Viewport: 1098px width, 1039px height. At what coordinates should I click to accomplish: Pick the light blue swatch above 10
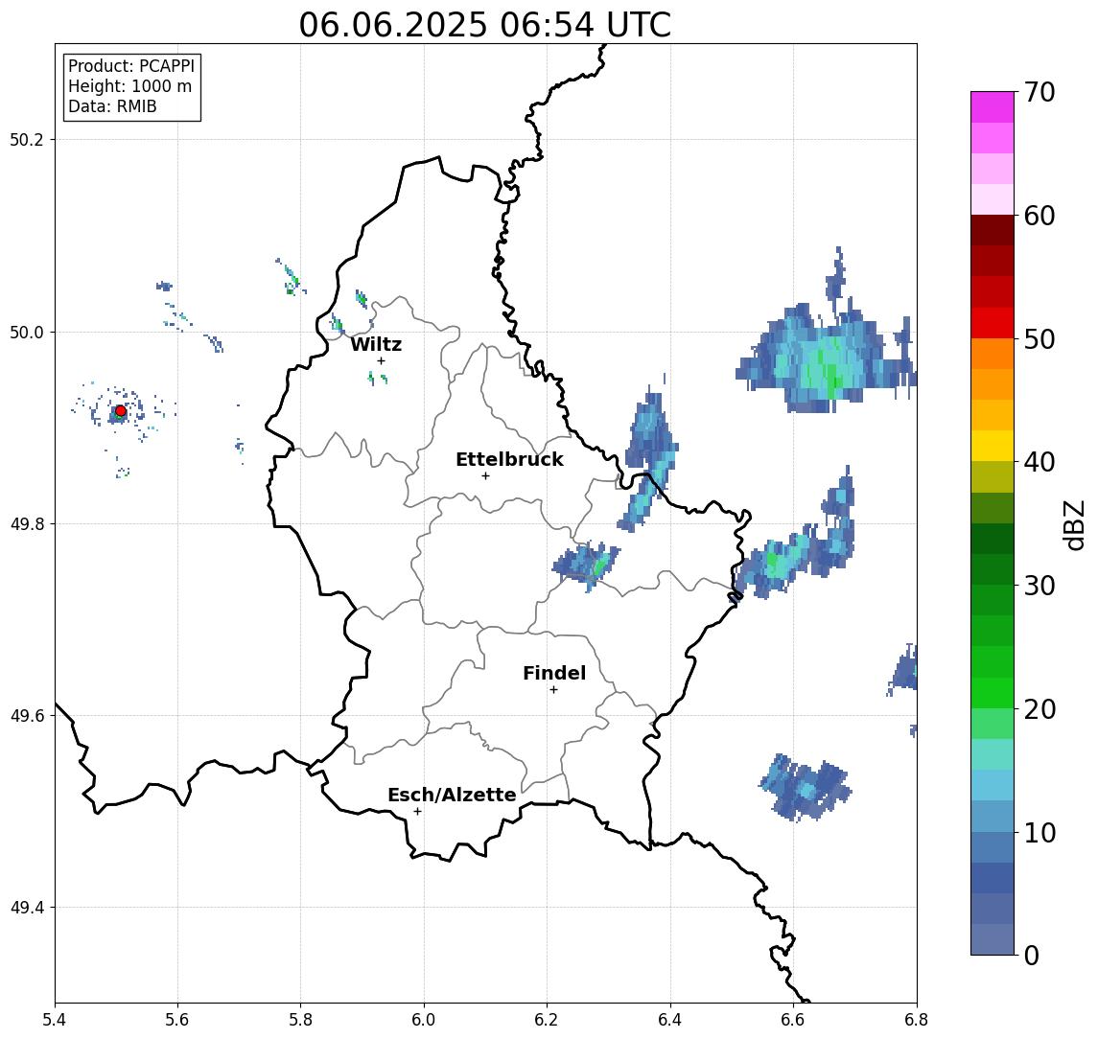click(993, 816)
